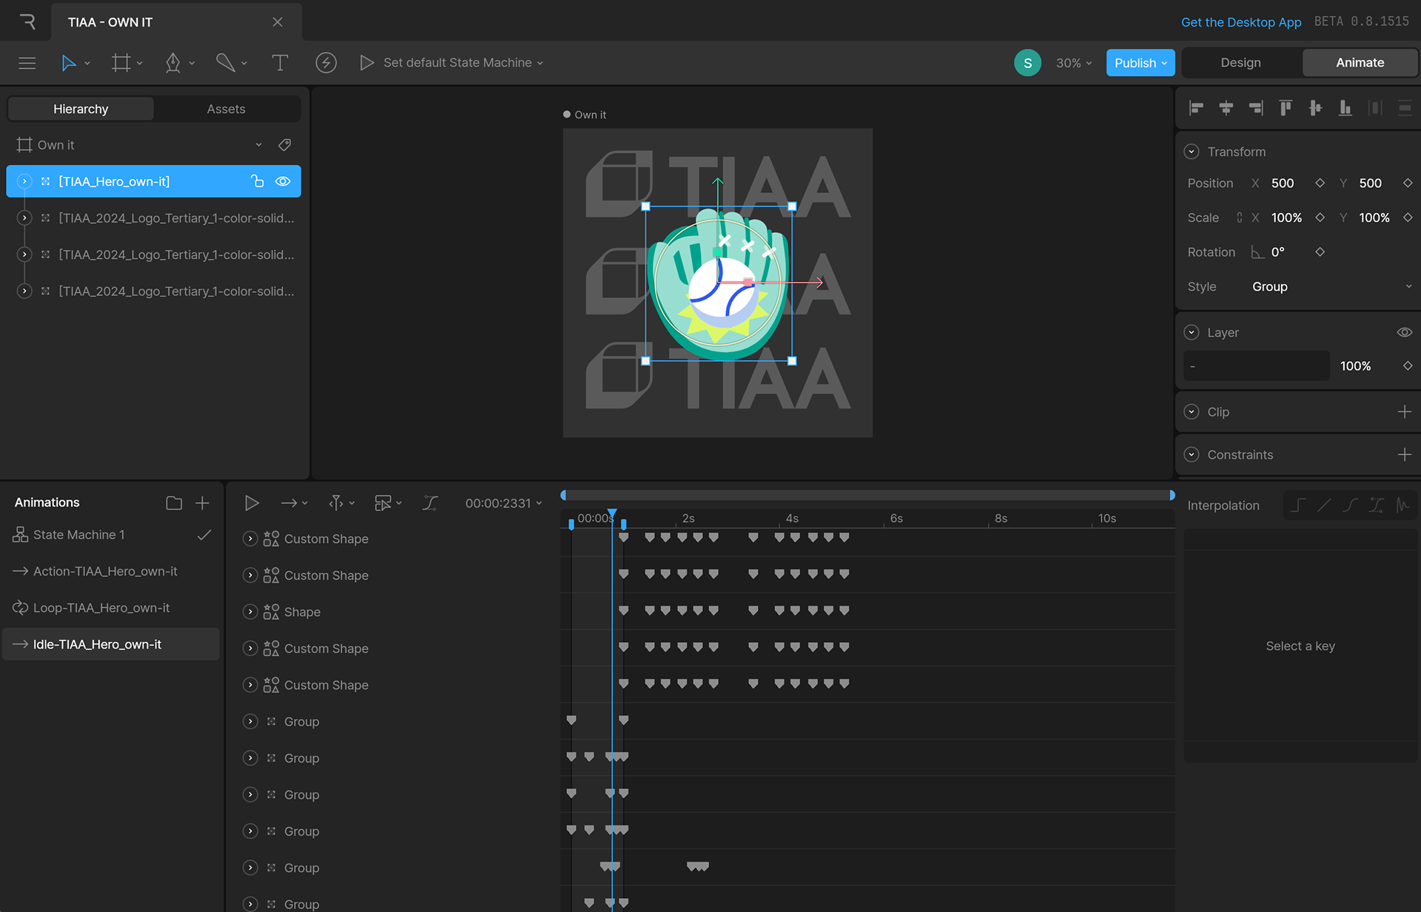The image size is (1421, 912).
Task: Switch to the Assets tab
Action: [x=226, y=109]
